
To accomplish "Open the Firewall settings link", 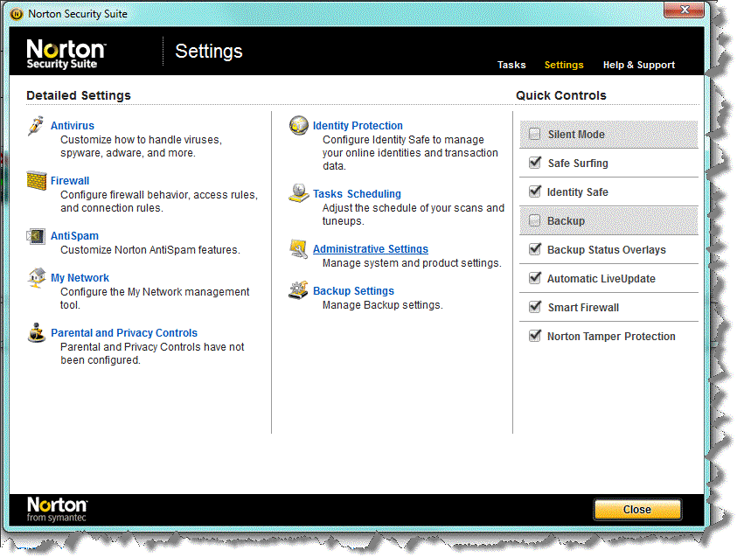I will click(x=70, y=180).
